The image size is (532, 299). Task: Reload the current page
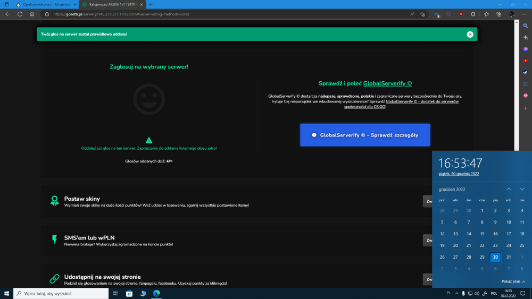(x=20, y=14)
